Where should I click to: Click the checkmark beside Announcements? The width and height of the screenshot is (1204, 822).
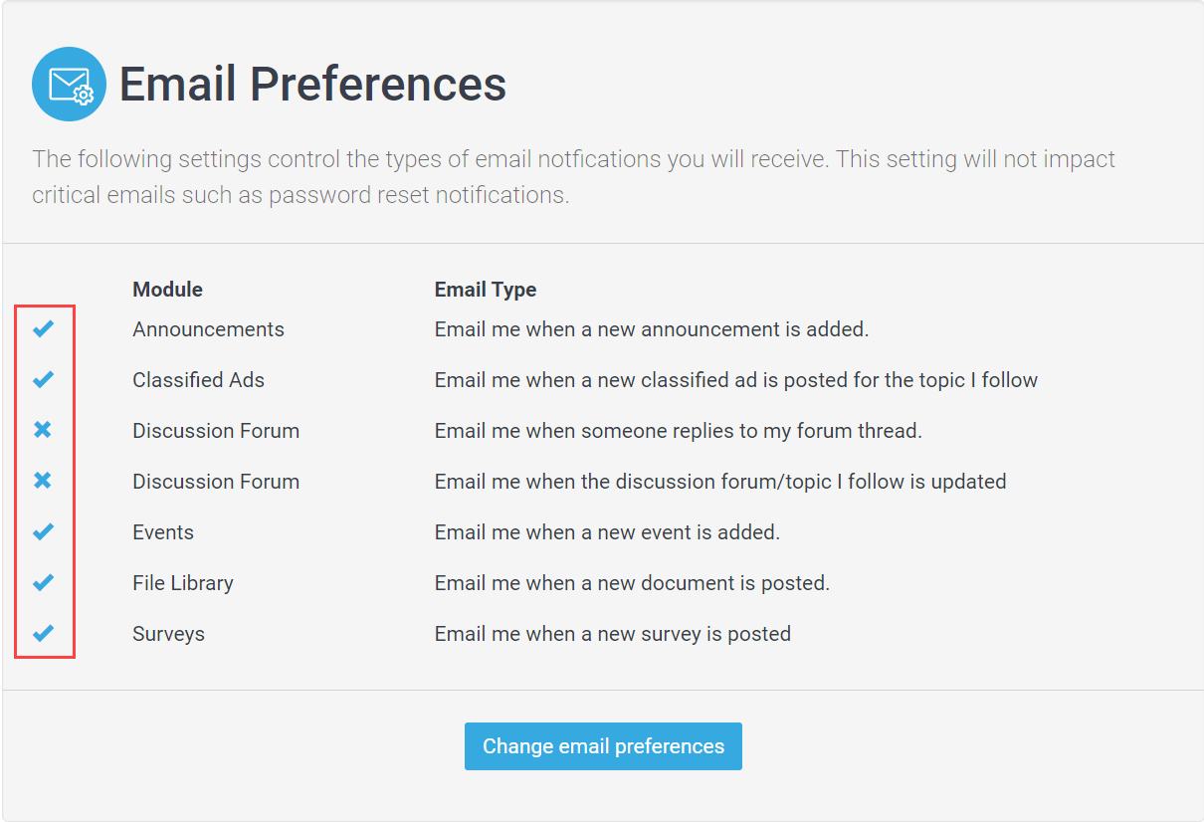coord(43,328)
